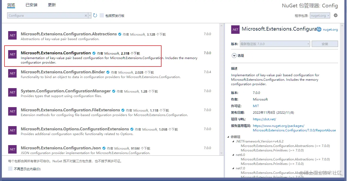Enable the 包括预发行版 checkbox
Viewport: 347px width, 181px height.
click(x=102, y=16)
